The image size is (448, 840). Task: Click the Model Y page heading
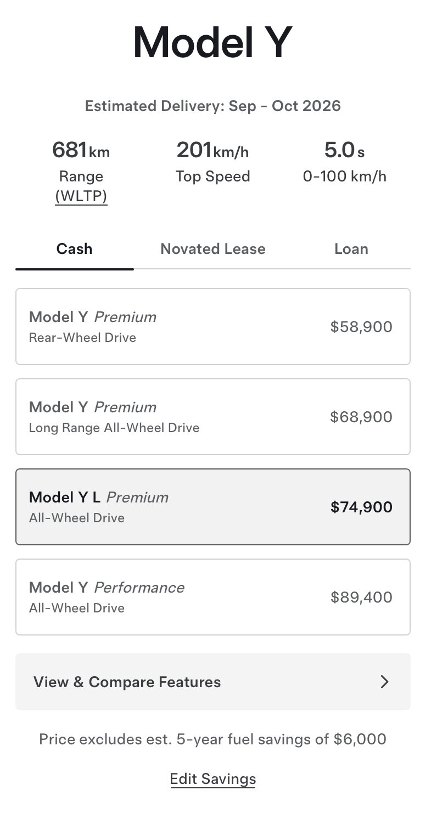click(212, 43)
